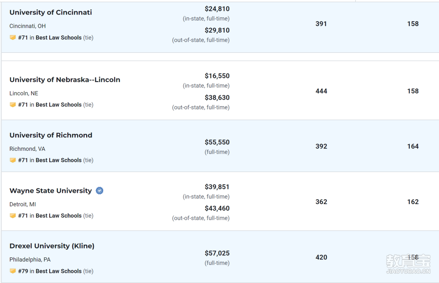Image resolution: width=439 pixels, height=283 pixels.
Task: Click the ranking badge icon under Richmond, VA
Action: pos(13,160)
